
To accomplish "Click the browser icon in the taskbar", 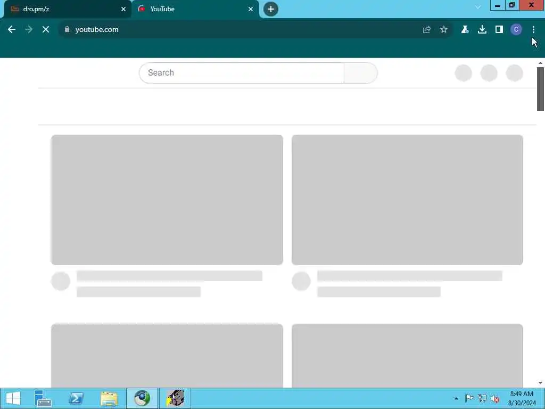I will pos(142,398).
